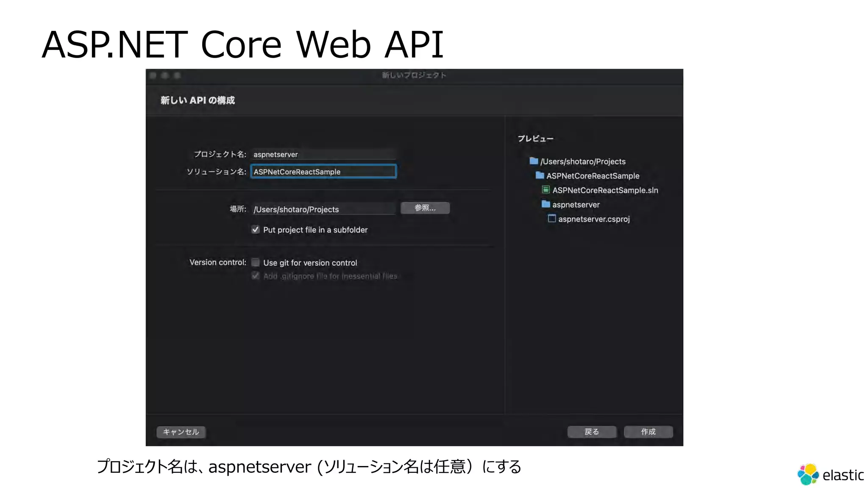
Task: Click the red close window button
Action: pyautogui.click(x=153, y=75)
